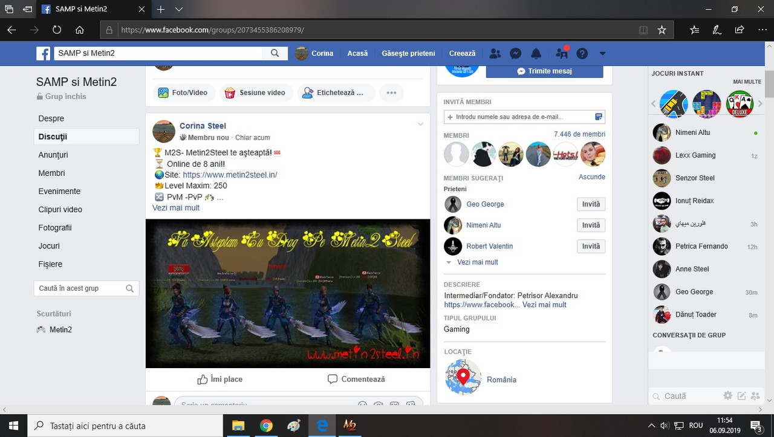The image size is (774, 437).
Task: Like the post with Îmi place
Action: pos(220,379)
